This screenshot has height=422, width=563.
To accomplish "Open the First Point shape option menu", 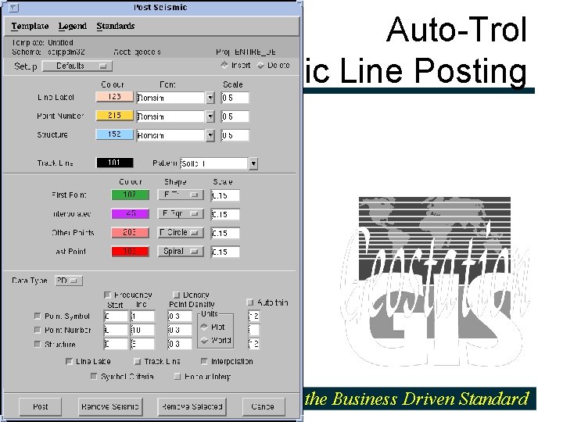I will pyautogui.click(x=181, y=195).
